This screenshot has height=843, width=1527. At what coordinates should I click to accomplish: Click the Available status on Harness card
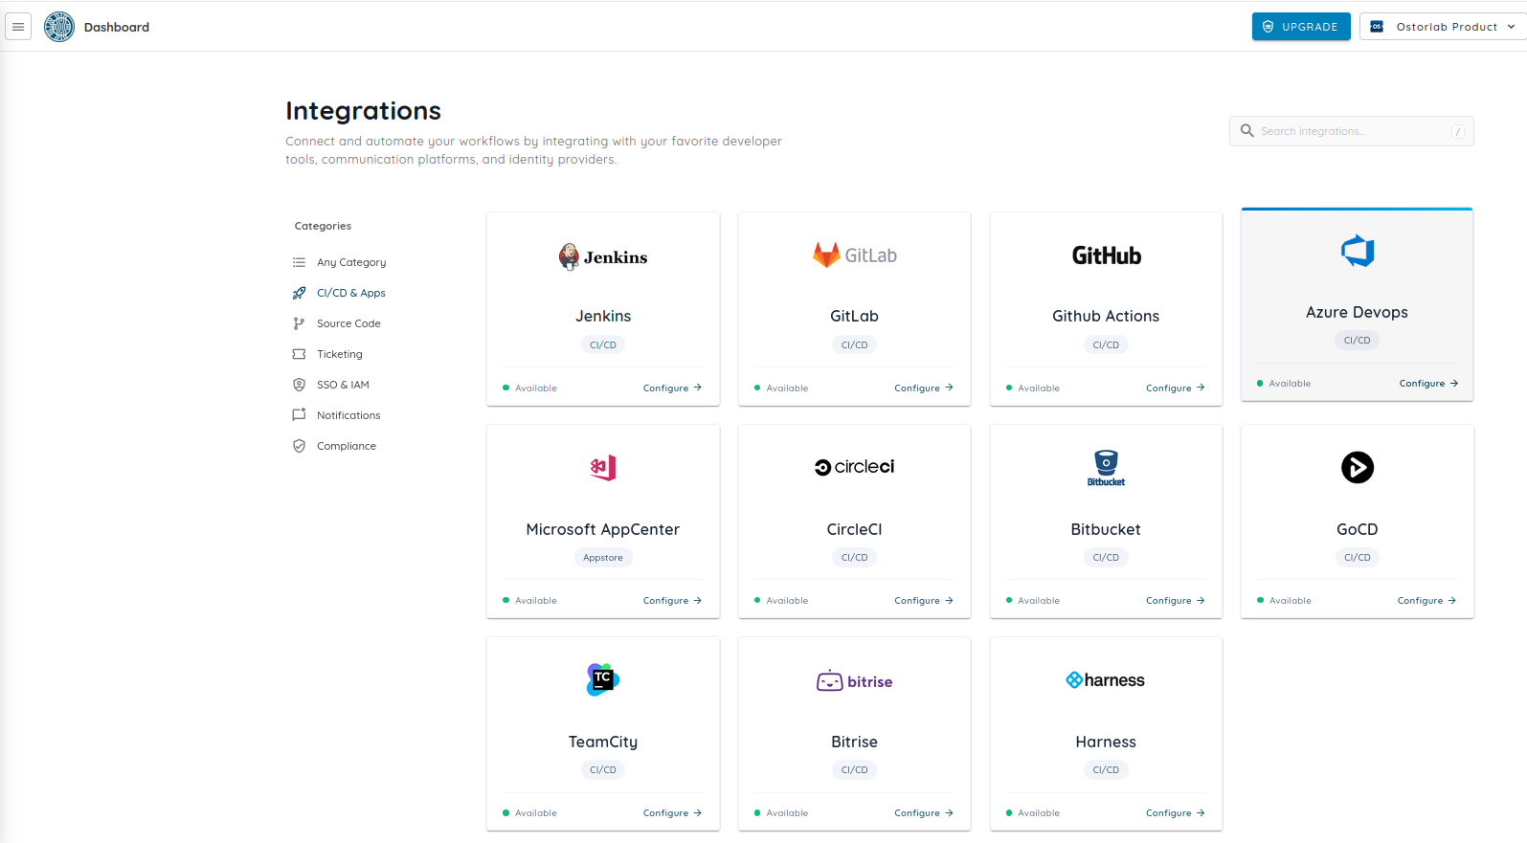1033,812
